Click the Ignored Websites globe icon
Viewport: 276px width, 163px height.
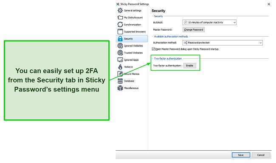pos(120,46)
